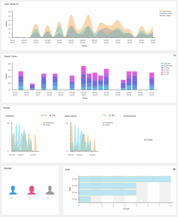The image size is (178, 217).
Task: Hide New Users series in Walk In legend
Action: coord(166,15)
